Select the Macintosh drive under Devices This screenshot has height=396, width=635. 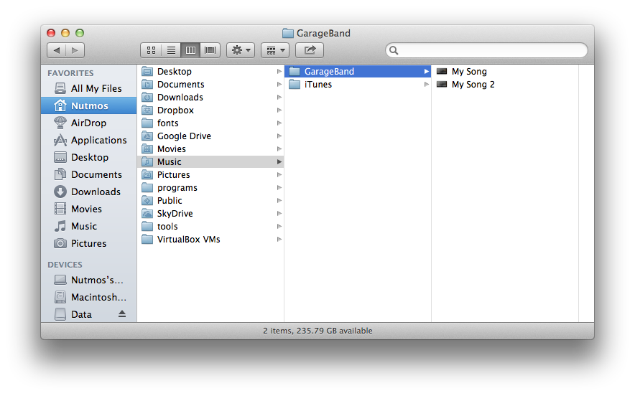click(x=98, y=297)
